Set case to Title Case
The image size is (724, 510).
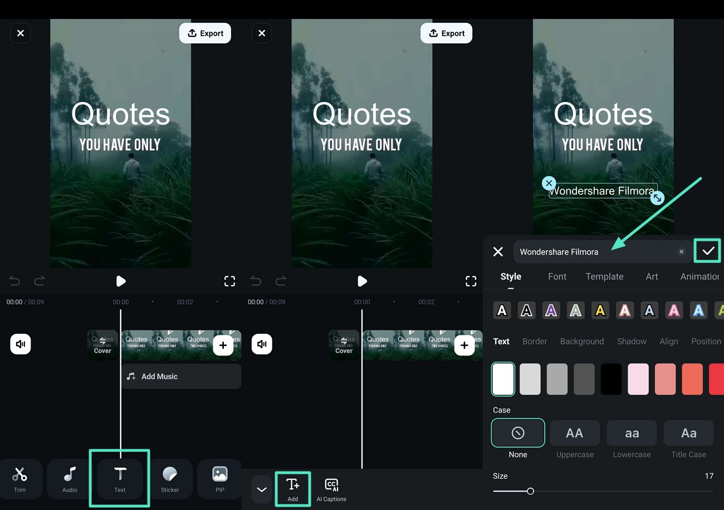pos(688,433)
